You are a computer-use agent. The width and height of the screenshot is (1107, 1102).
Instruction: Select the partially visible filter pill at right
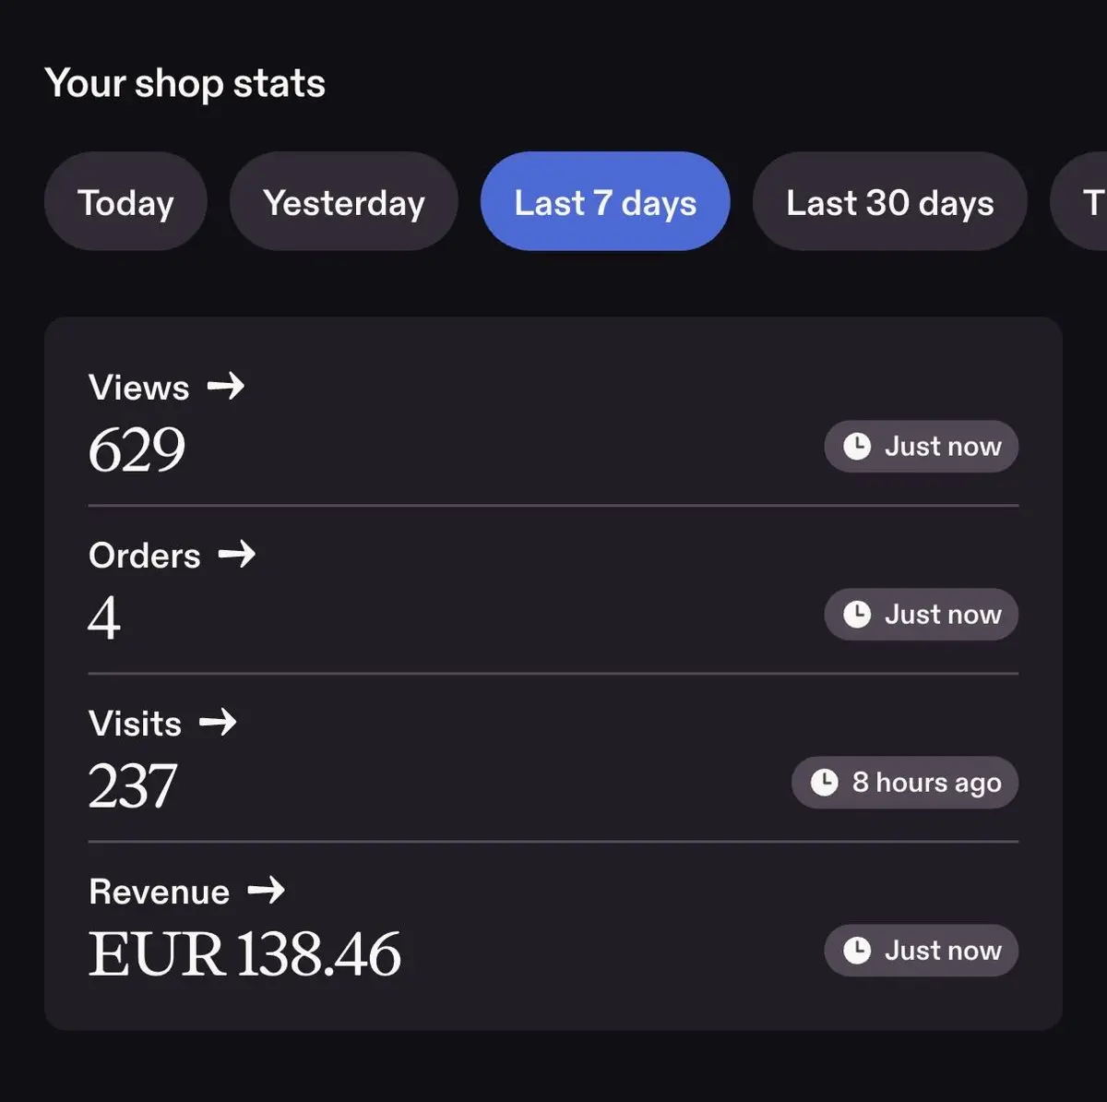(1079, 201)
